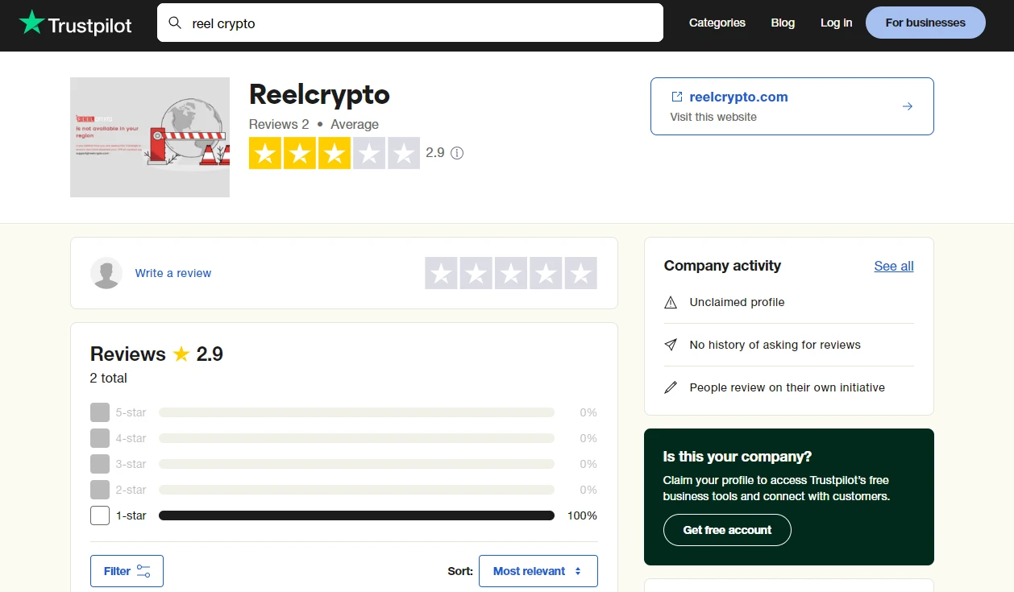Uncheck the 1-star rating filter
The height and width of the screenshot is (592, 1014).
tap(99, 515)
